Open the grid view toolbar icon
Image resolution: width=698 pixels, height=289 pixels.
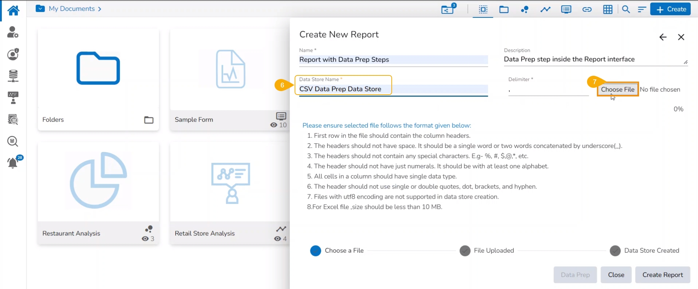(x=607, y=9)
